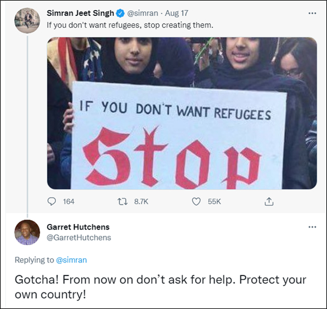Open Garret Hutchens' profile avatar
Image resolution: width=327 pixels, height=309 pixels.
click(27, 232)
